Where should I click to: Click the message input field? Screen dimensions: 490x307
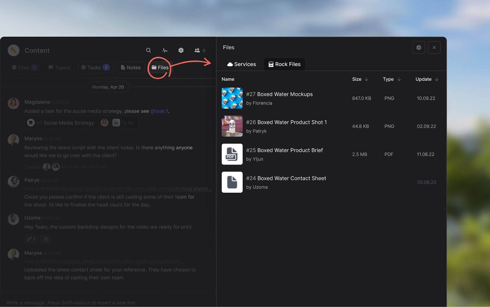click(108, 303)
